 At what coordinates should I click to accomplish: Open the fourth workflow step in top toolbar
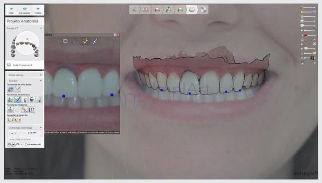pos(168,9)
